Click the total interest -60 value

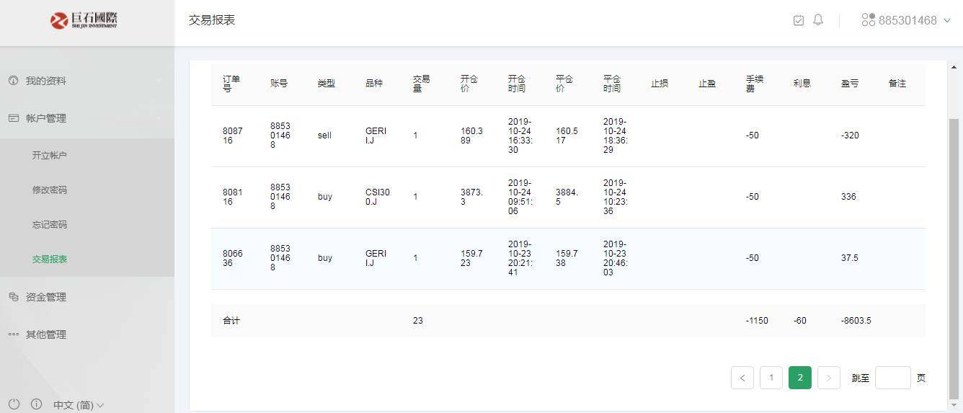[800, 321]
